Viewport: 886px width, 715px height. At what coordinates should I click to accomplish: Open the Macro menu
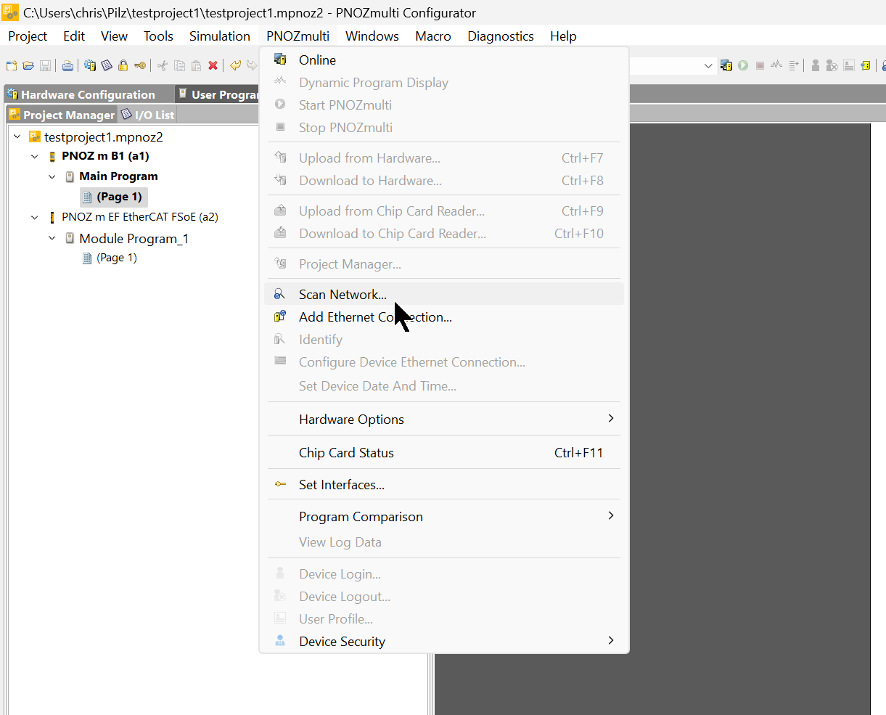coord(433,36)
